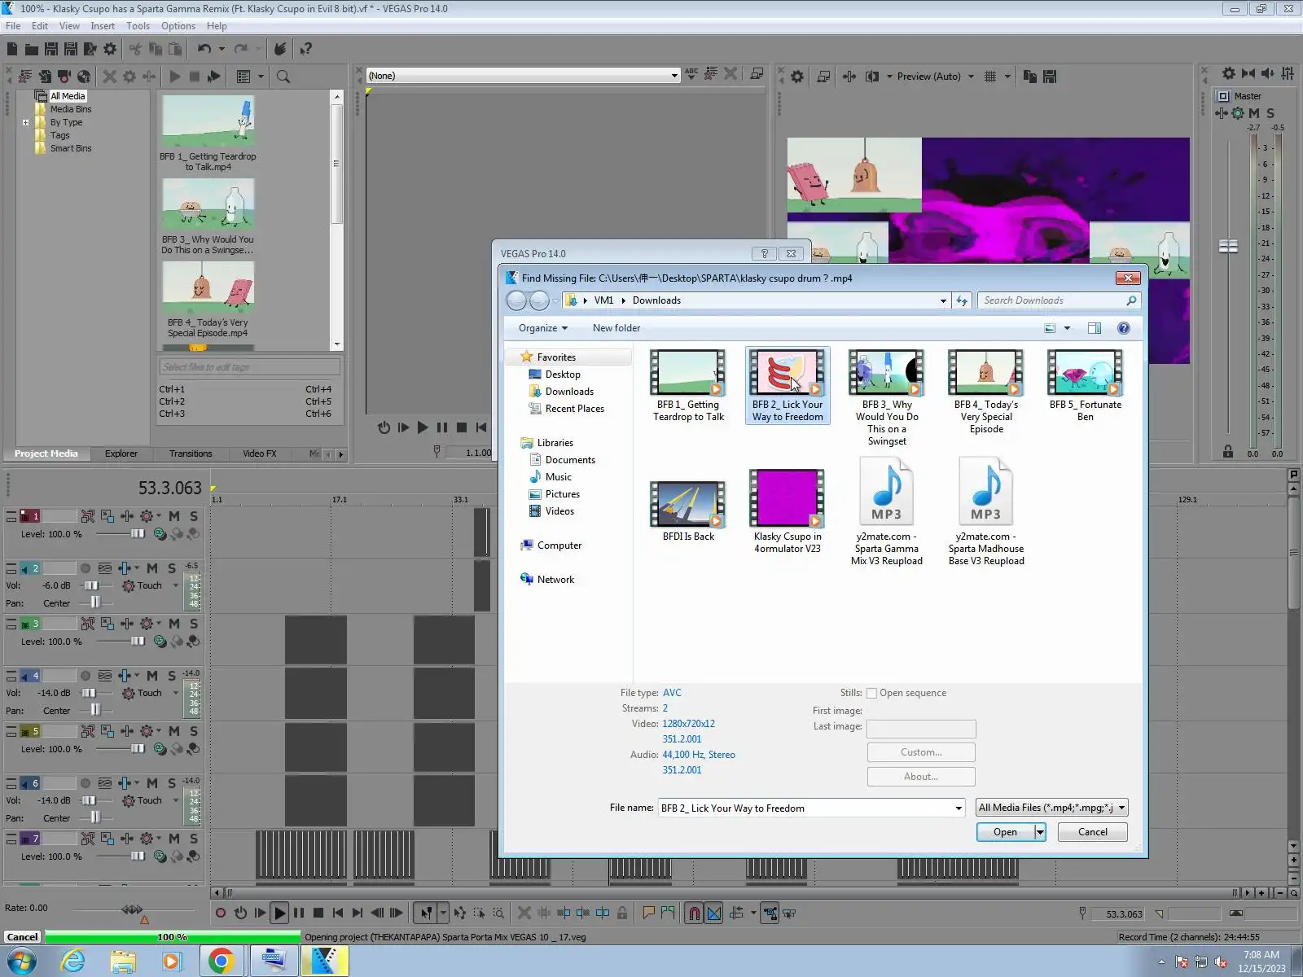Click the Record button in the transport bar
Image resolution: width=1303 pixels, height=977 pixels.
pyautogui.click(x=220, y=913)
